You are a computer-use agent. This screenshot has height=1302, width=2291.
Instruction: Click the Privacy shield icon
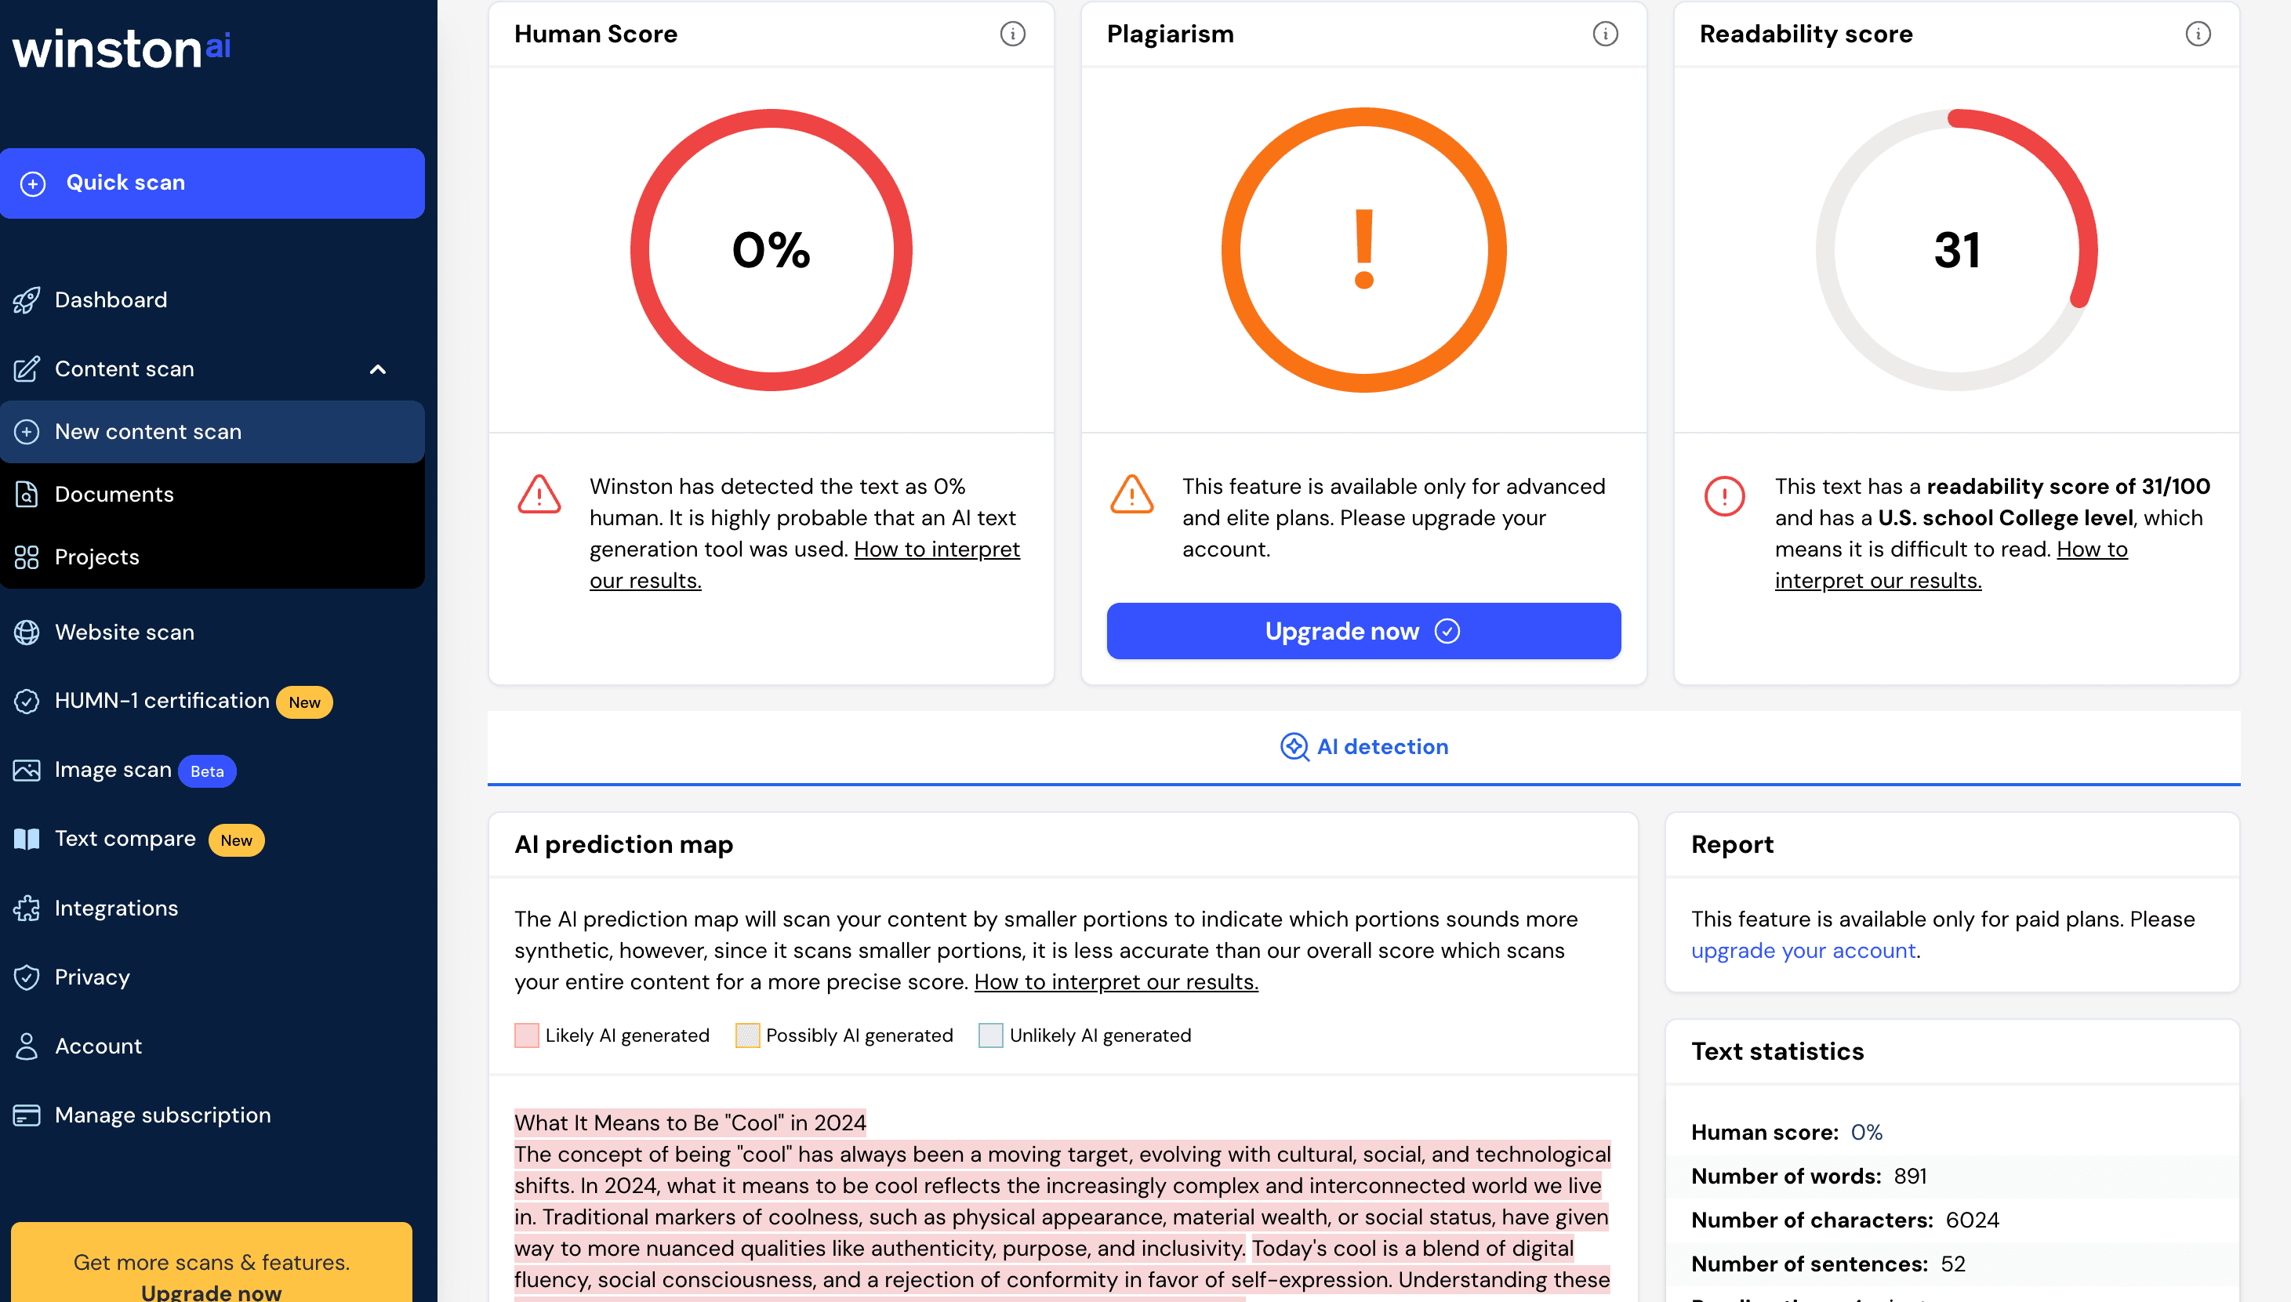pyautogui.click(x=27, y=977)
